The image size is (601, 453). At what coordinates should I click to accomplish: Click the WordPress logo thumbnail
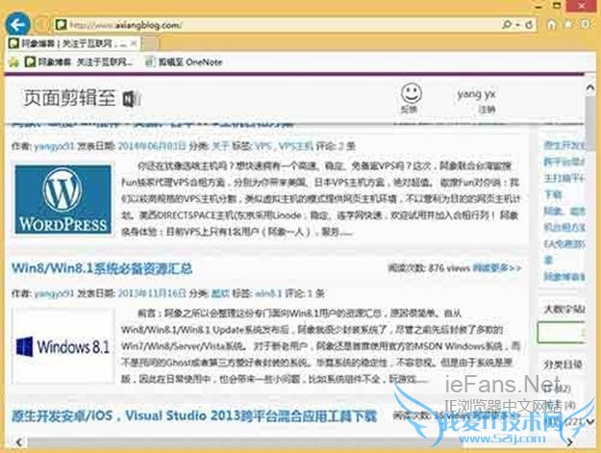(63, 199)
